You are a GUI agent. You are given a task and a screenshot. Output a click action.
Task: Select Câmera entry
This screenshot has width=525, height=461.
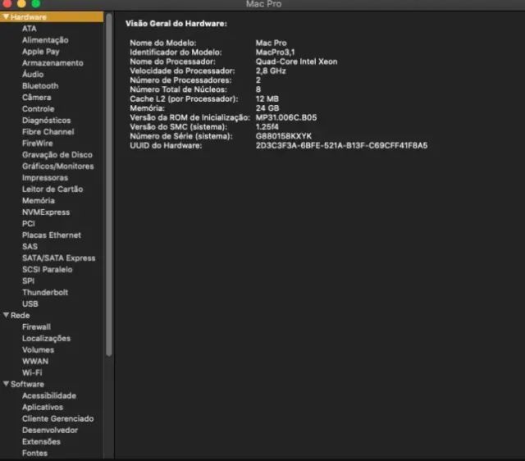[36, 98]
